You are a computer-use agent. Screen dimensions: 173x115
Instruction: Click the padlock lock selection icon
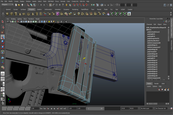pos(67,5)
